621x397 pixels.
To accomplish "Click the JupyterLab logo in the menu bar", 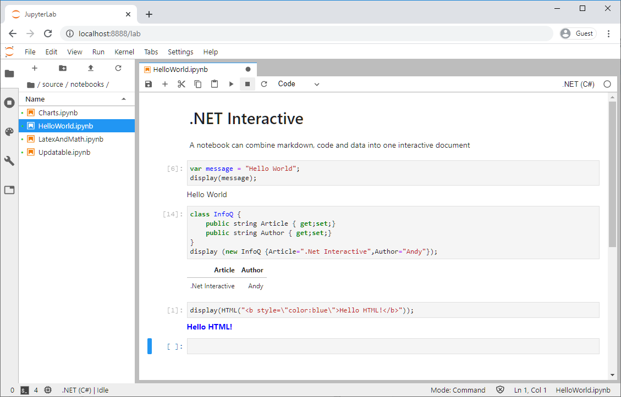I will pyautogui.click(x=9, y=52).
